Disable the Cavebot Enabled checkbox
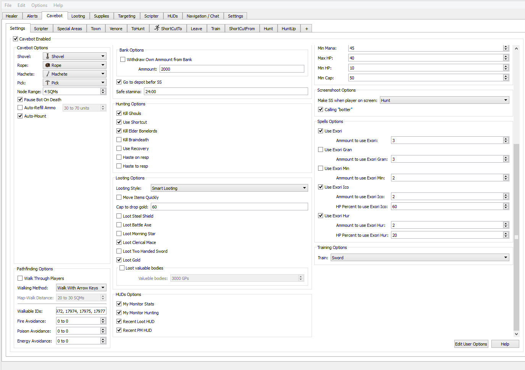 coord(16,39)
